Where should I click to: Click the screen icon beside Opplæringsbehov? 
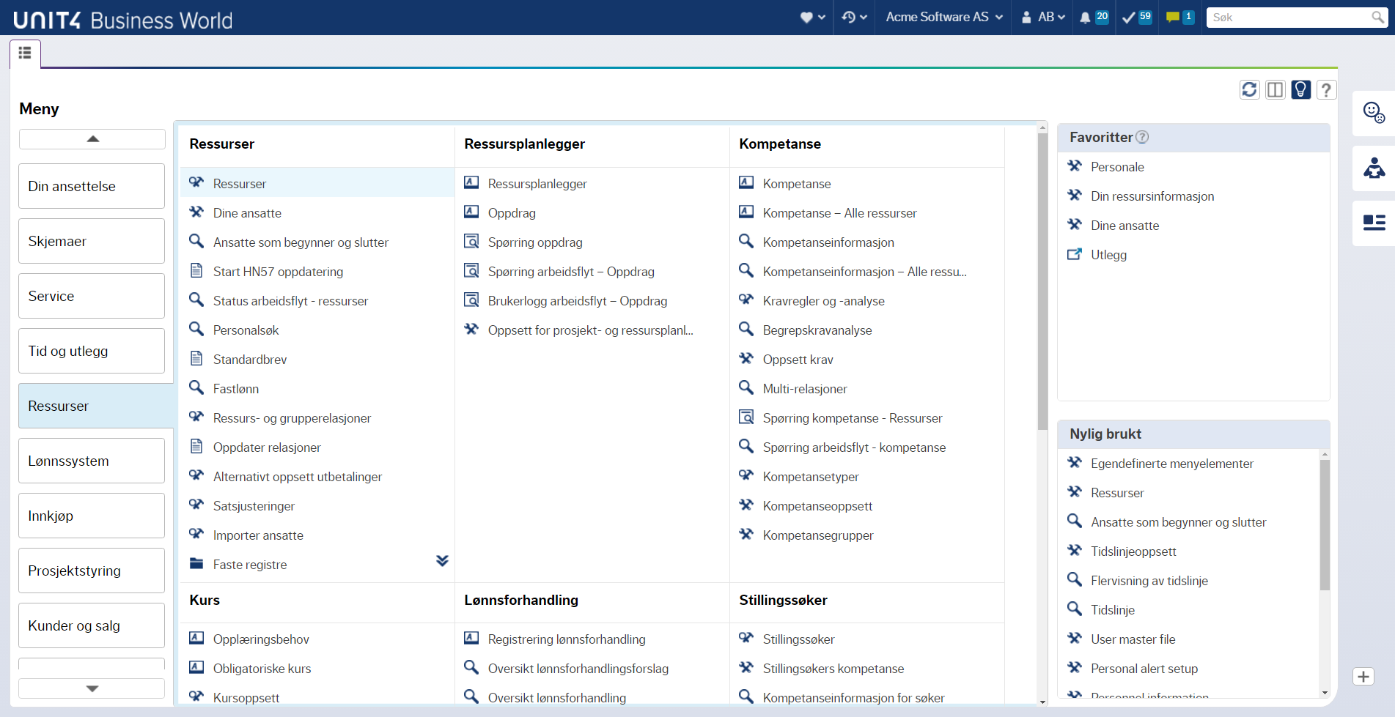point(196,638)
